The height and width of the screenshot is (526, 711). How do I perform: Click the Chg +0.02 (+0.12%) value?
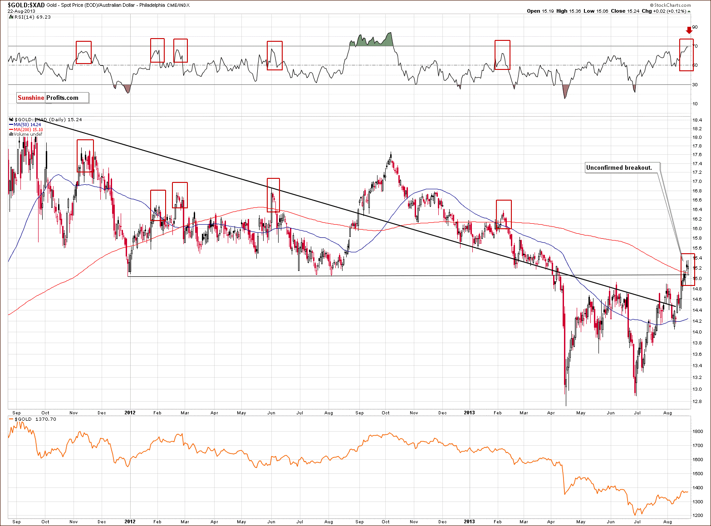[666, 11]
